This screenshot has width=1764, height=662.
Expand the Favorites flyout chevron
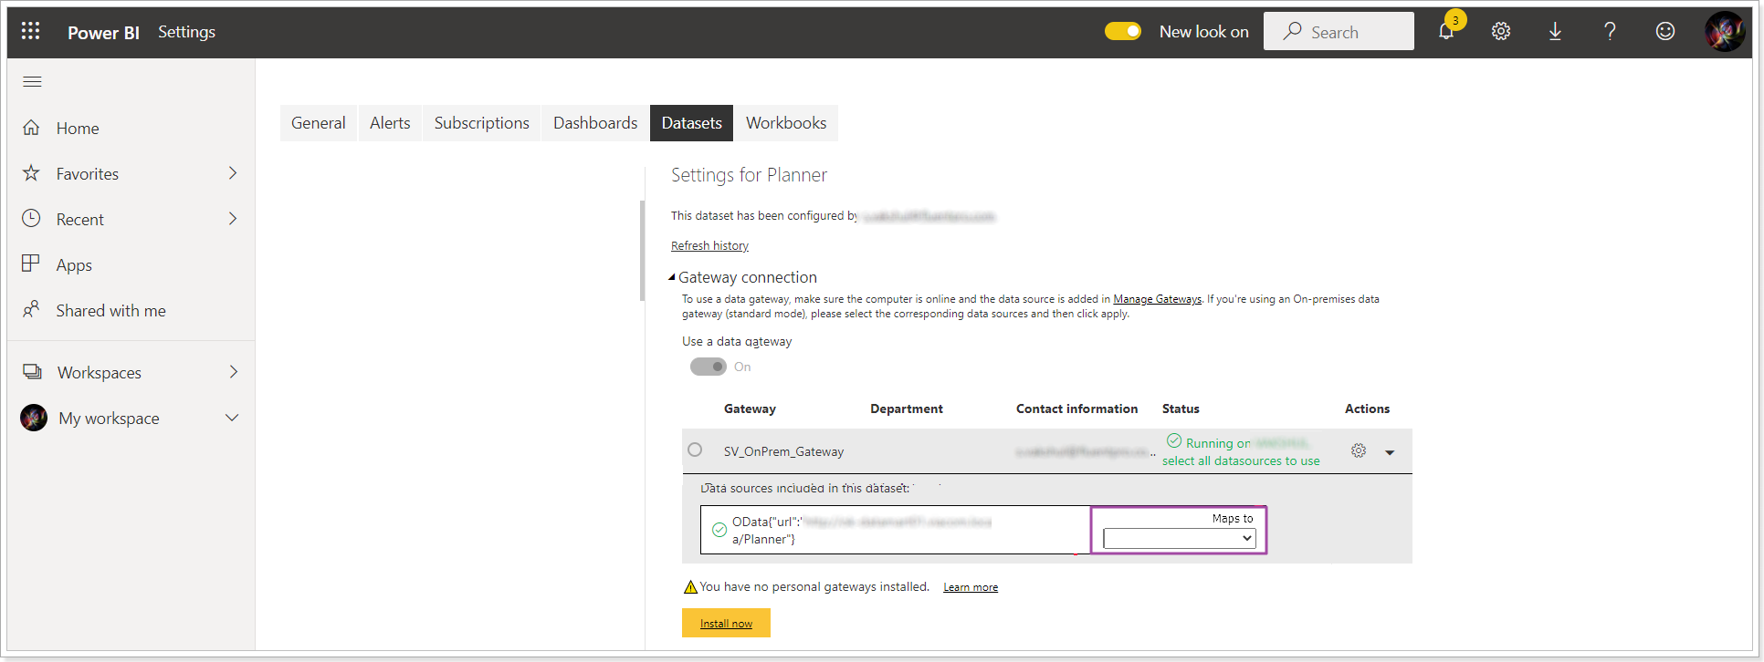233,173
